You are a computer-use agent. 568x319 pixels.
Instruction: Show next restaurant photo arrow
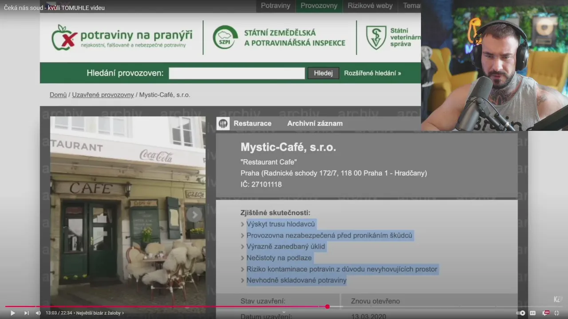pyautogui.click(x=194, y=215)
